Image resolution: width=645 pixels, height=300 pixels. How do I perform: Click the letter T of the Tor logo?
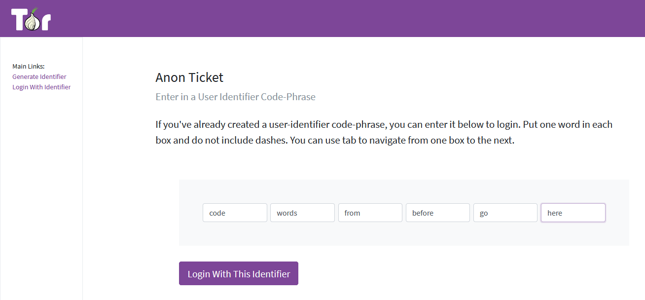[x=18, y=20]
